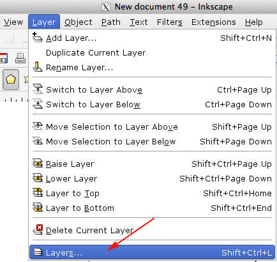This screenshot has height=262, width=277.
Task: Click the Add Layer icon
Action: (x=38, y=38)
